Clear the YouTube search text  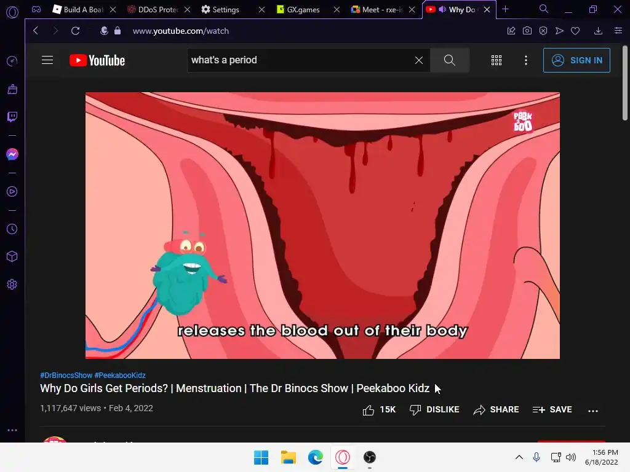click(418, 60)
